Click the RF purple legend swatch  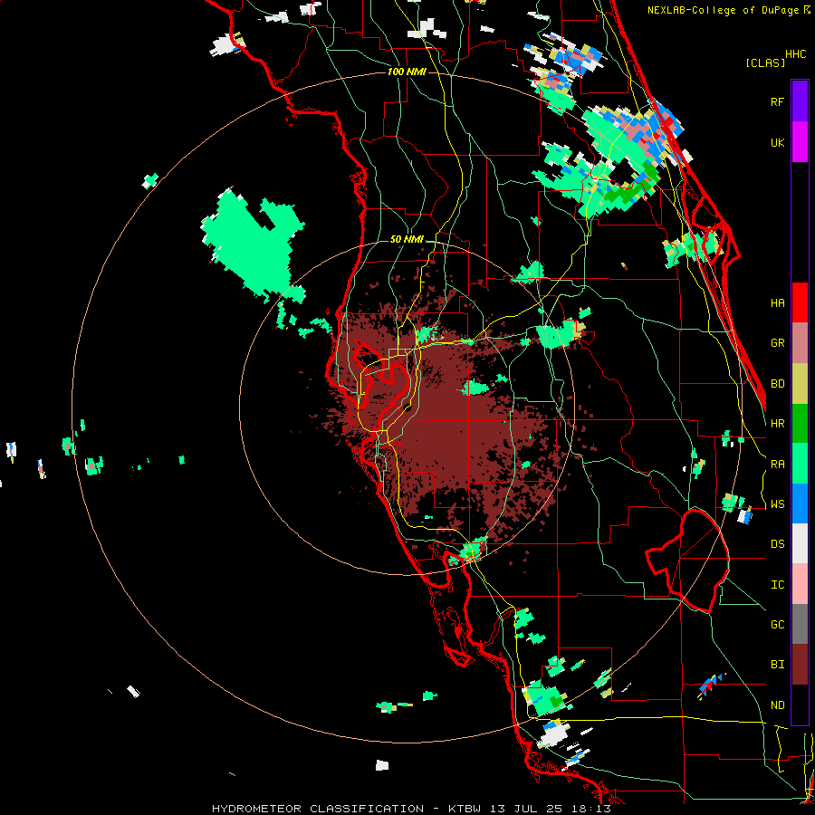pos(800,101)
